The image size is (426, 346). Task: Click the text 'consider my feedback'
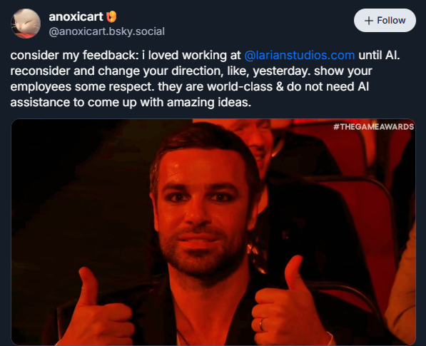tap(73, 55)
